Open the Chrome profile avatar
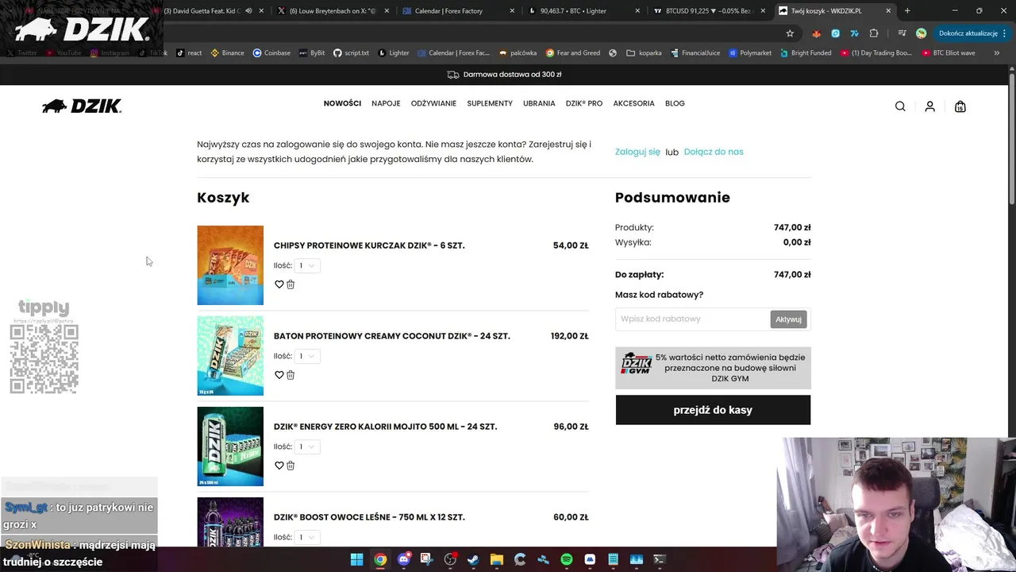The image size is (1016, 572). coord(921,33)
